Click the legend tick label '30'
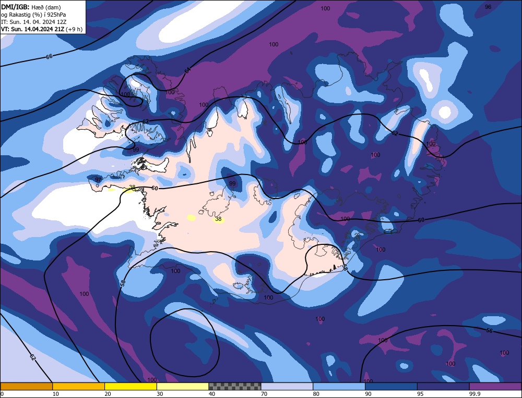The height and width of the screenshot is (398, 522). click(x=160, y=394)
